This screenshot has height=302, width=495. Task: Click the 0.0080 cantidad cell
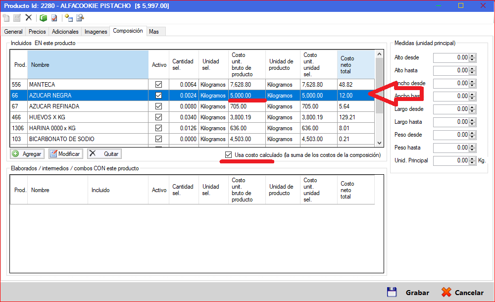pos(184,106)
